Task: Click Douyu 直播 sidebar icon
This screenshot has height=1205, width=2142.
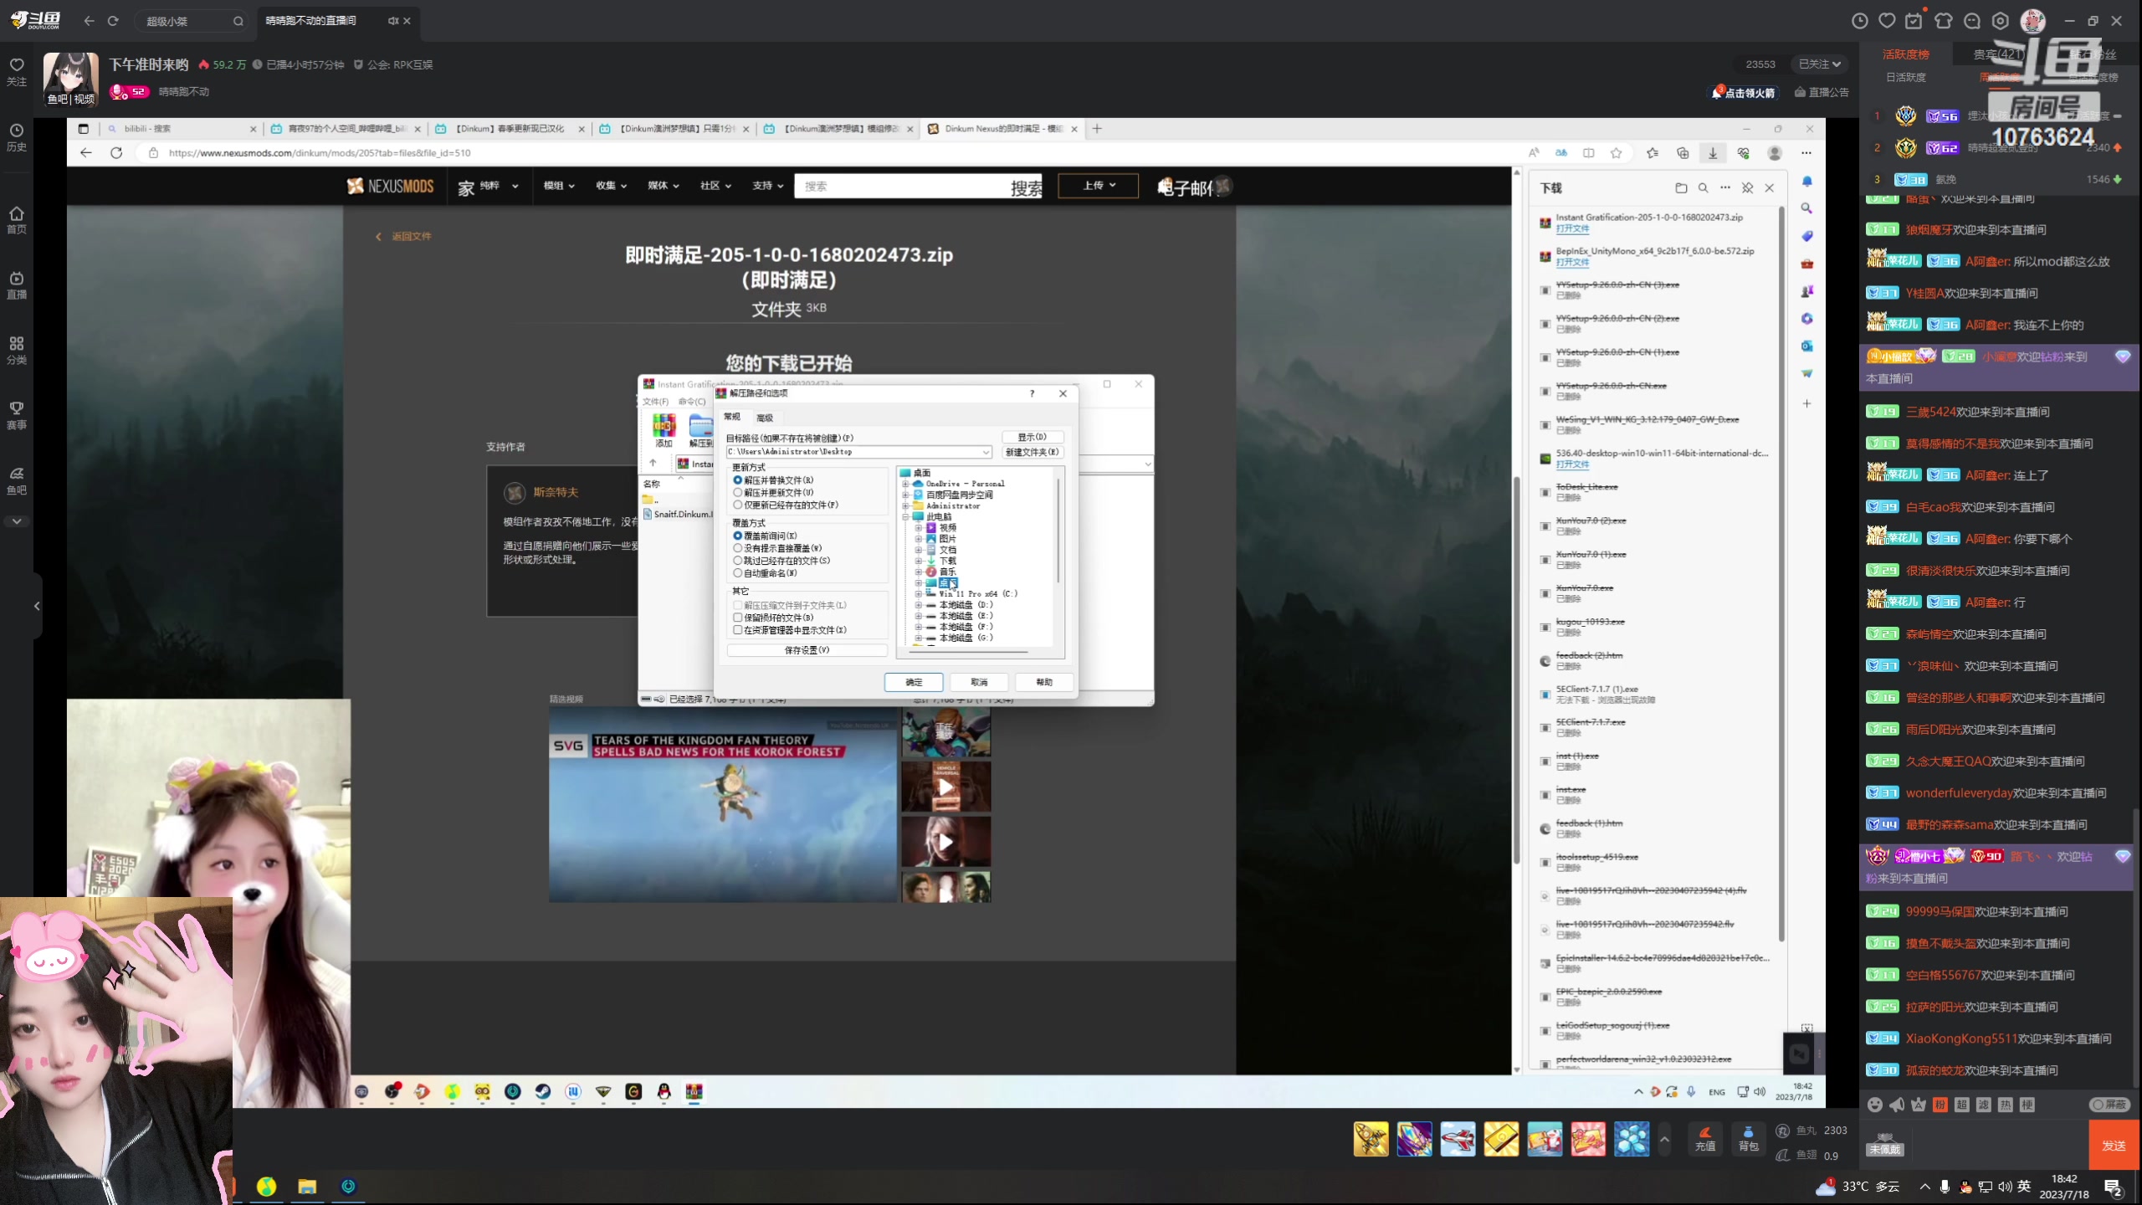Action: point(17,285)
